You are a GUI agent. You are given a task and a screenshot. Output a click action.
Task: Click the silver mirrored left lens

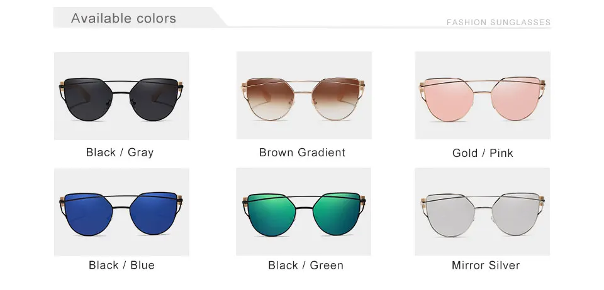pyautogui.click(x=449, y=214)
